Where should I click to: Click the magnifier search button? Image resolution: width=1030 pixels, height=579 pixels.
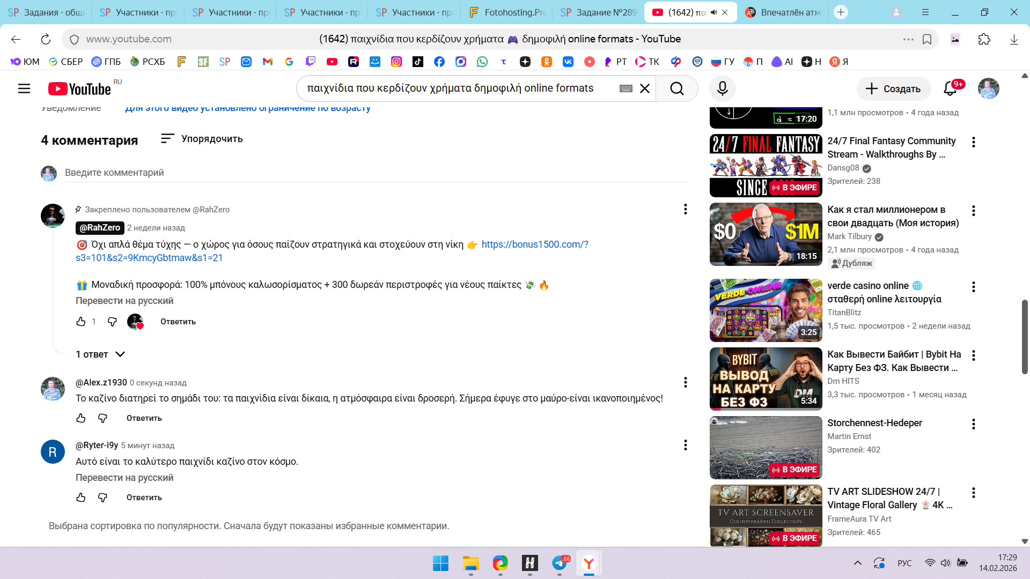click(677, 88)
